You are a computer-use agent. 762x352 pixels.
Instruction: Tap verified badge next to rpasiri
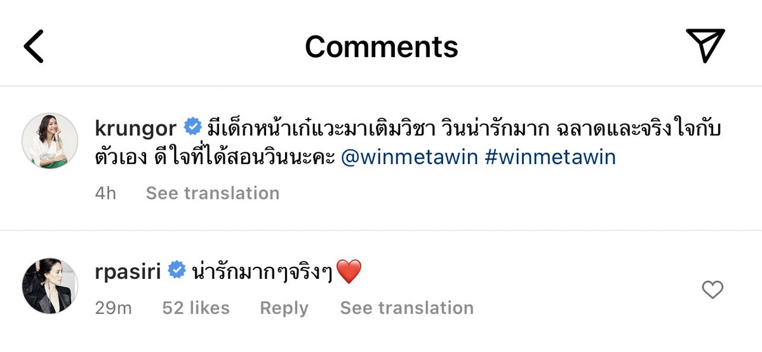176,271
